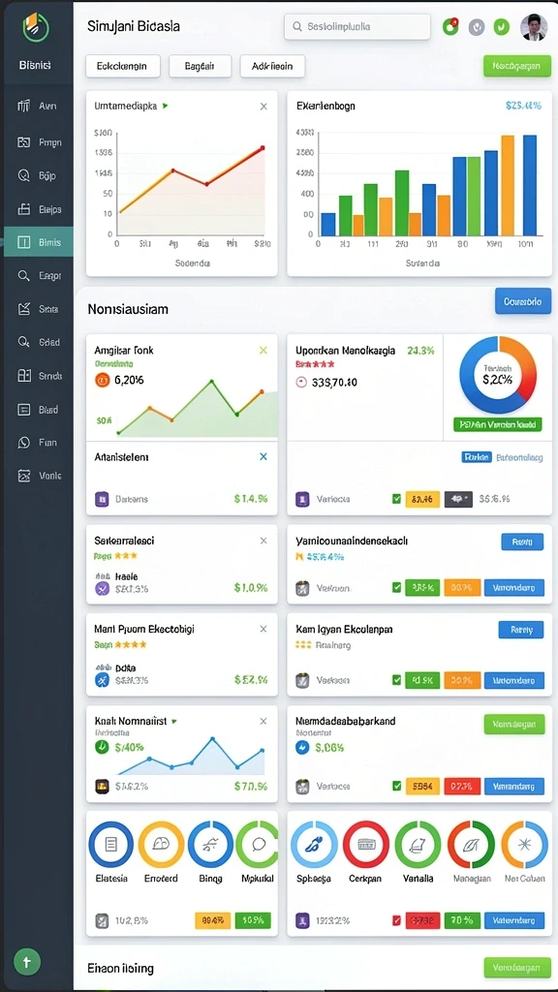Screen dimensions: 558x992
Task: Toggle the green checkbox in the Upondkan card row
Action: tap(396, 499)
